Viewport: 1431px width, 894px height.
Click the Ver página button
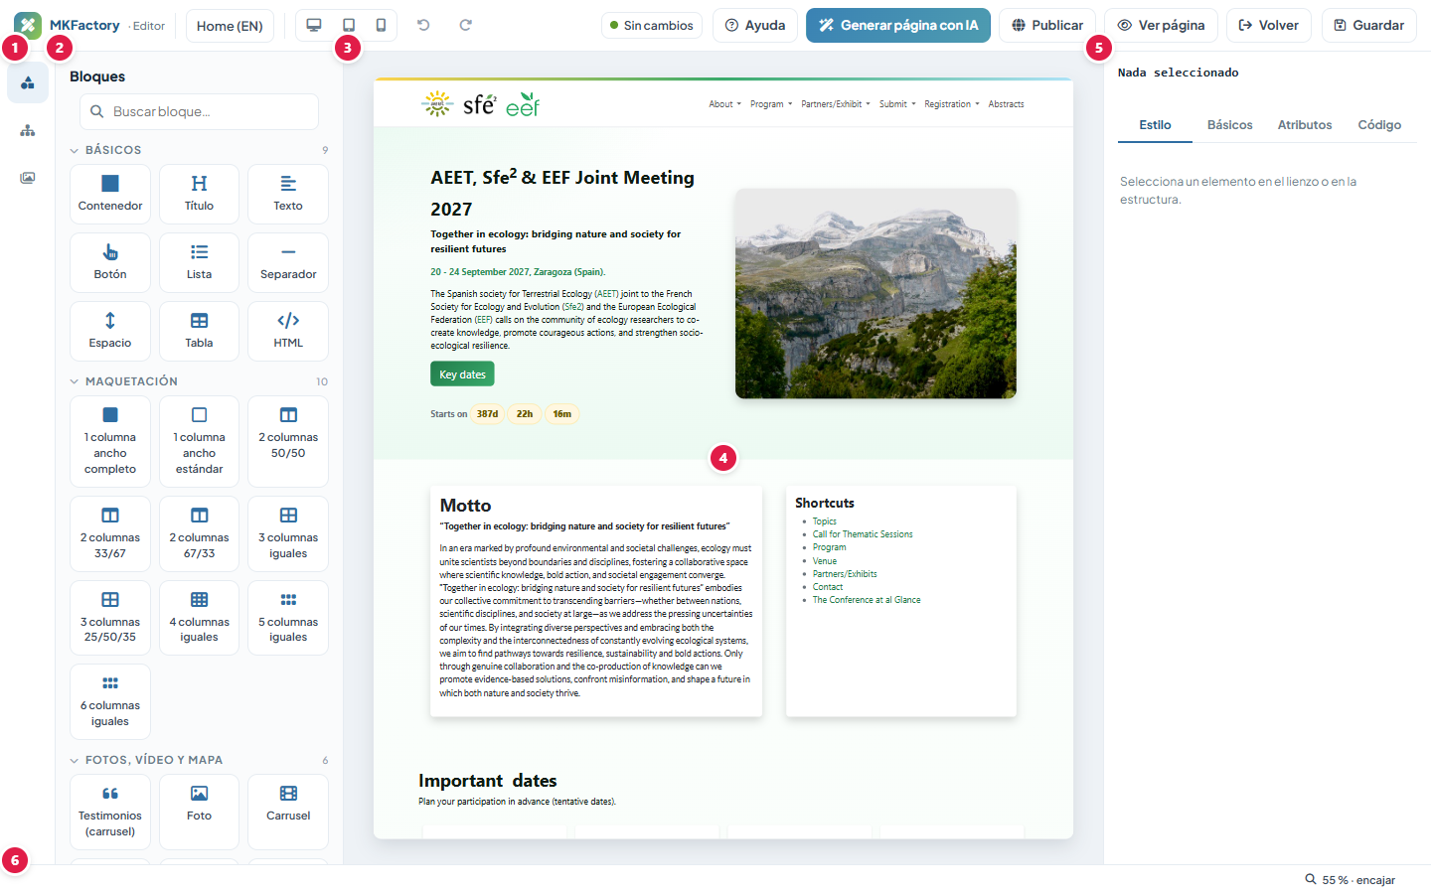1161,25
